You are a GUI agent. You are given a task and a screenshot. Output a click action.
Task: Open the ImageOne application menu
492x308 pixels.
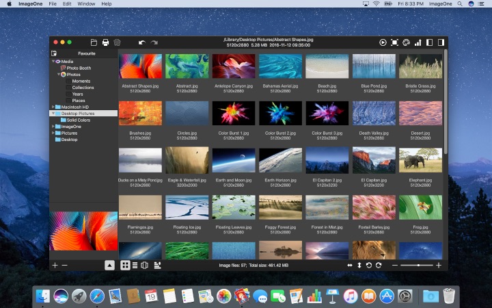(x=31, y=4)
